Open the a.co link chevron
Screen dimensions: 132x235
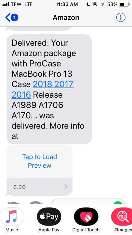[x=66, y=187]
